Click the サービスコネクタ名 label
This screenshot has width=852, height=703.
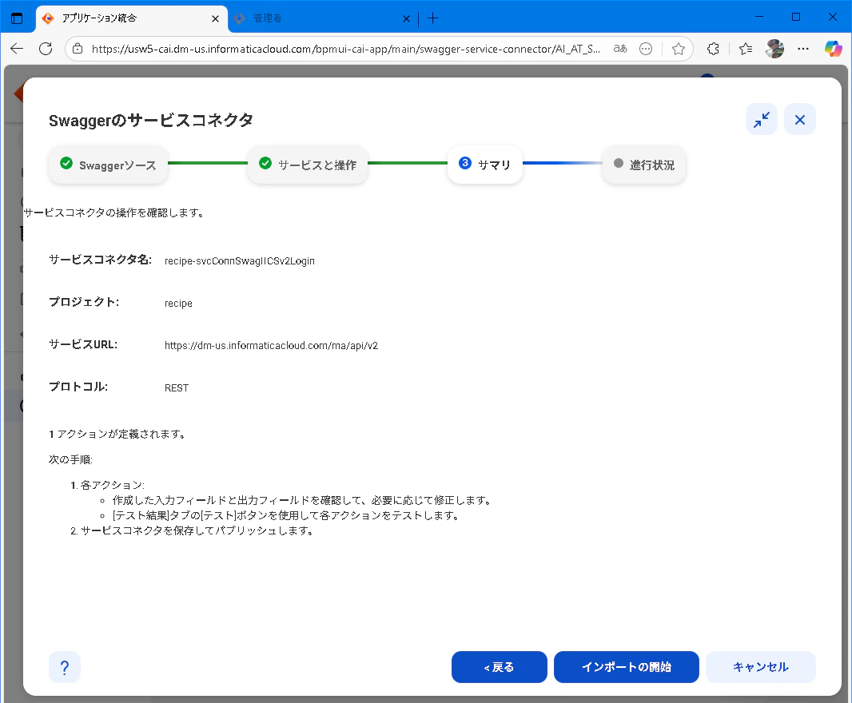(101, 260)
